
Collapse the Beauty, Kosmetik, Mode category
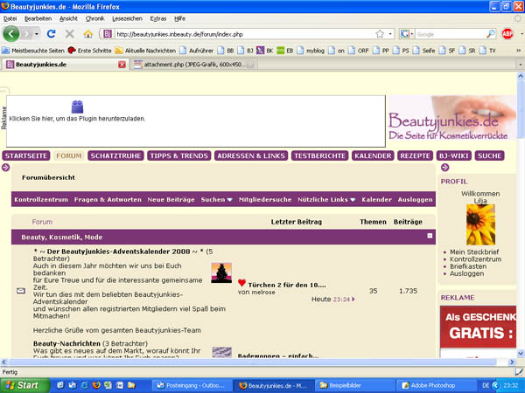(430, 236)
